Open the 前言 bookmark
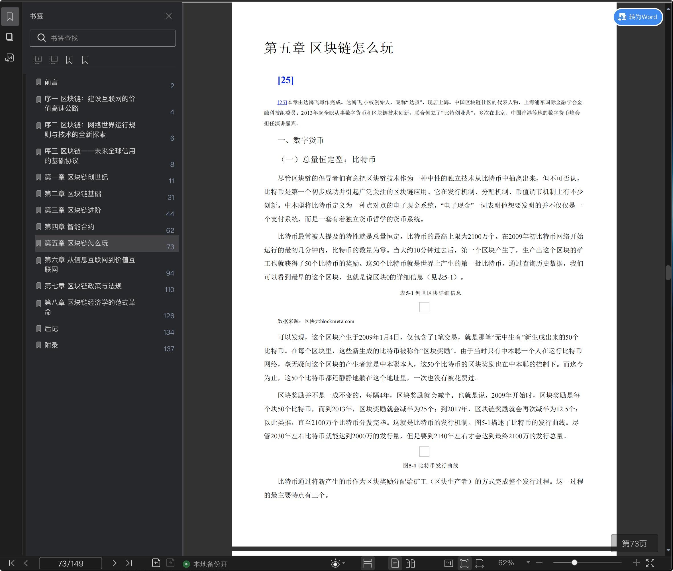This screenshot has height=571, width=673. pos(107,83)
